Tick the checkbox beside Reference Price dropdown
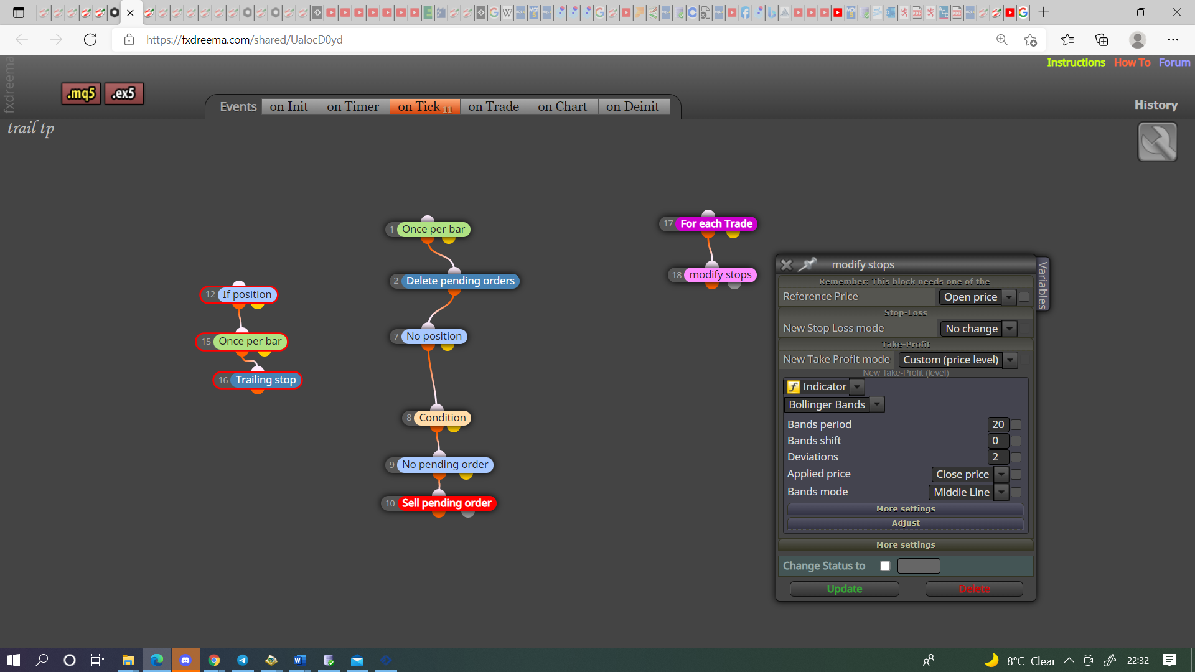This screenshot has width=1195, height=672. (x=1024, y=297)
